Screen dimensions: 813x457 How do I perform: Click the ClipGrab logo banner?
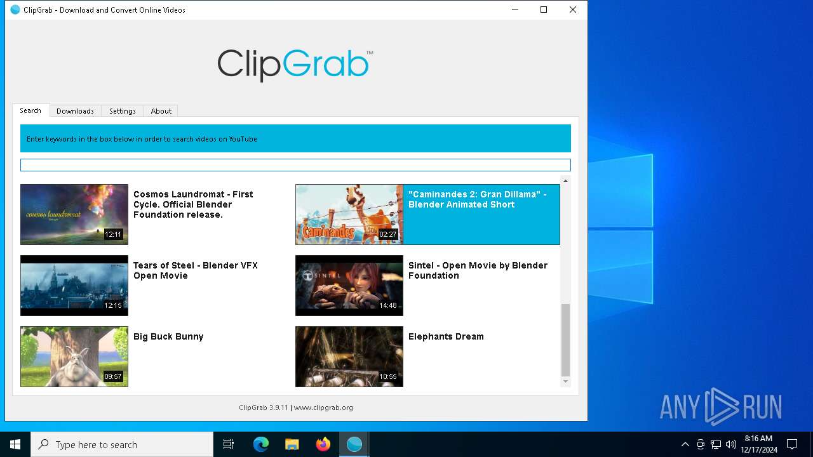pyautogui.click(x=295, y=65)
